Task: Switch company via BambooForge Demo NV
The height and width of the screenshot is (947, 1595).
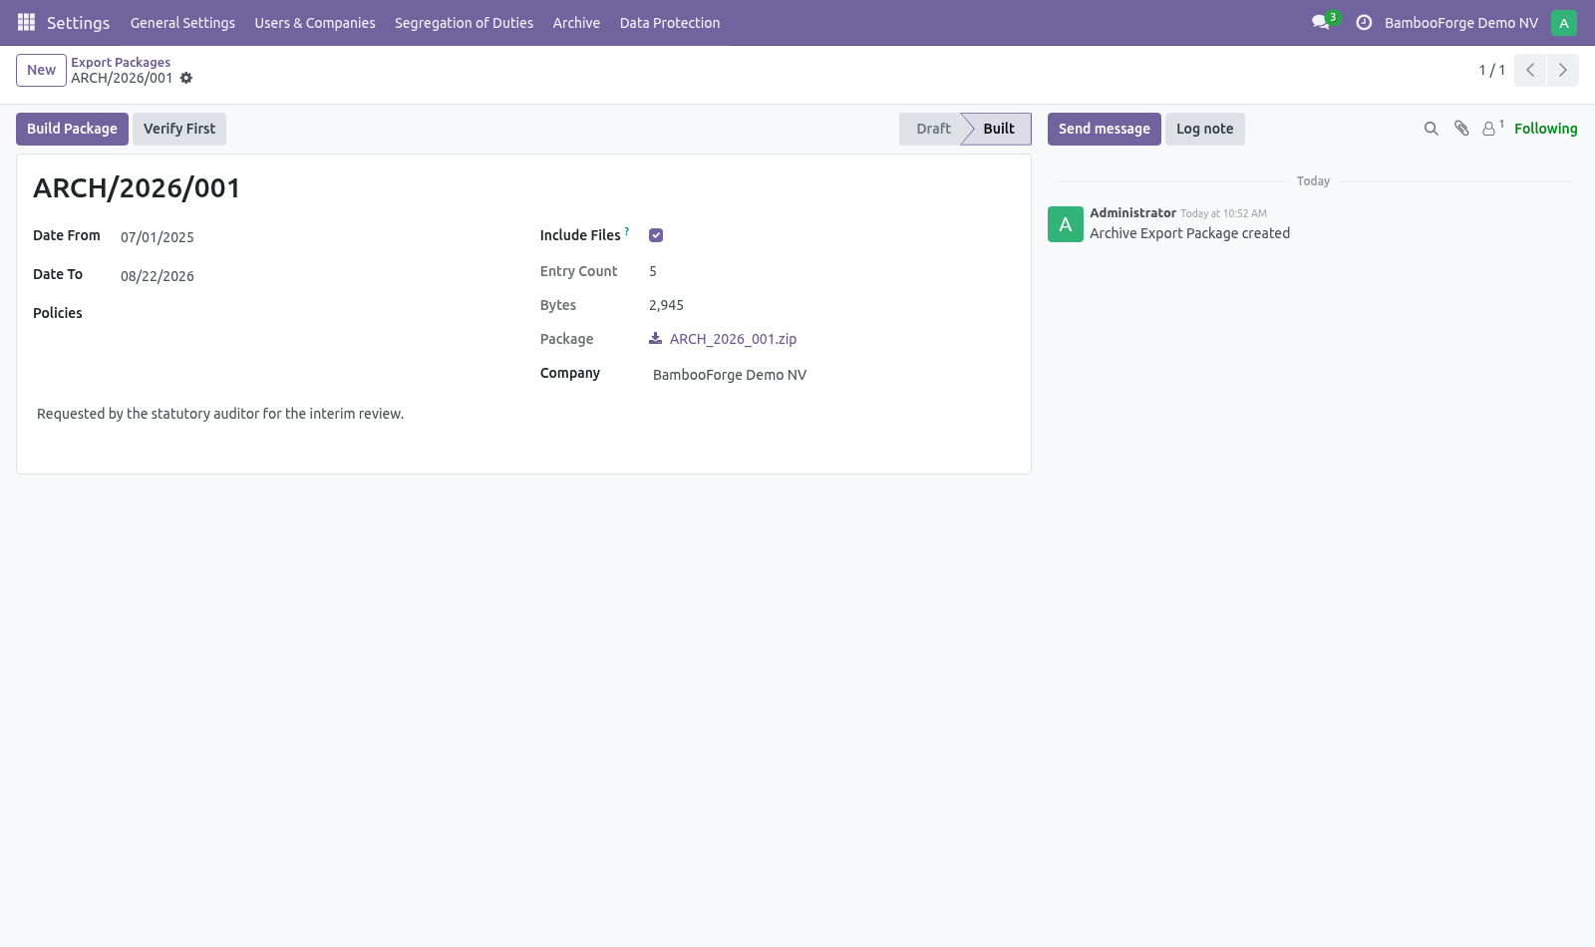Action: pos(1461,23)
